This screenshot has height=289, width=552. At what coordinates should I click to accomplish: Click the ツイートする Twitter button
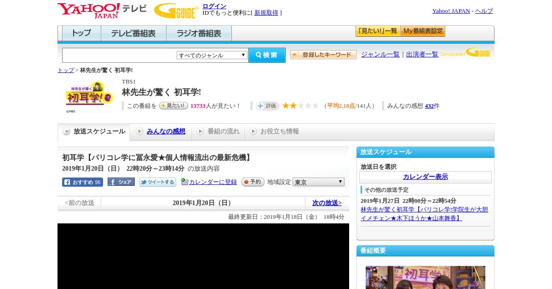tap(158, 182)
